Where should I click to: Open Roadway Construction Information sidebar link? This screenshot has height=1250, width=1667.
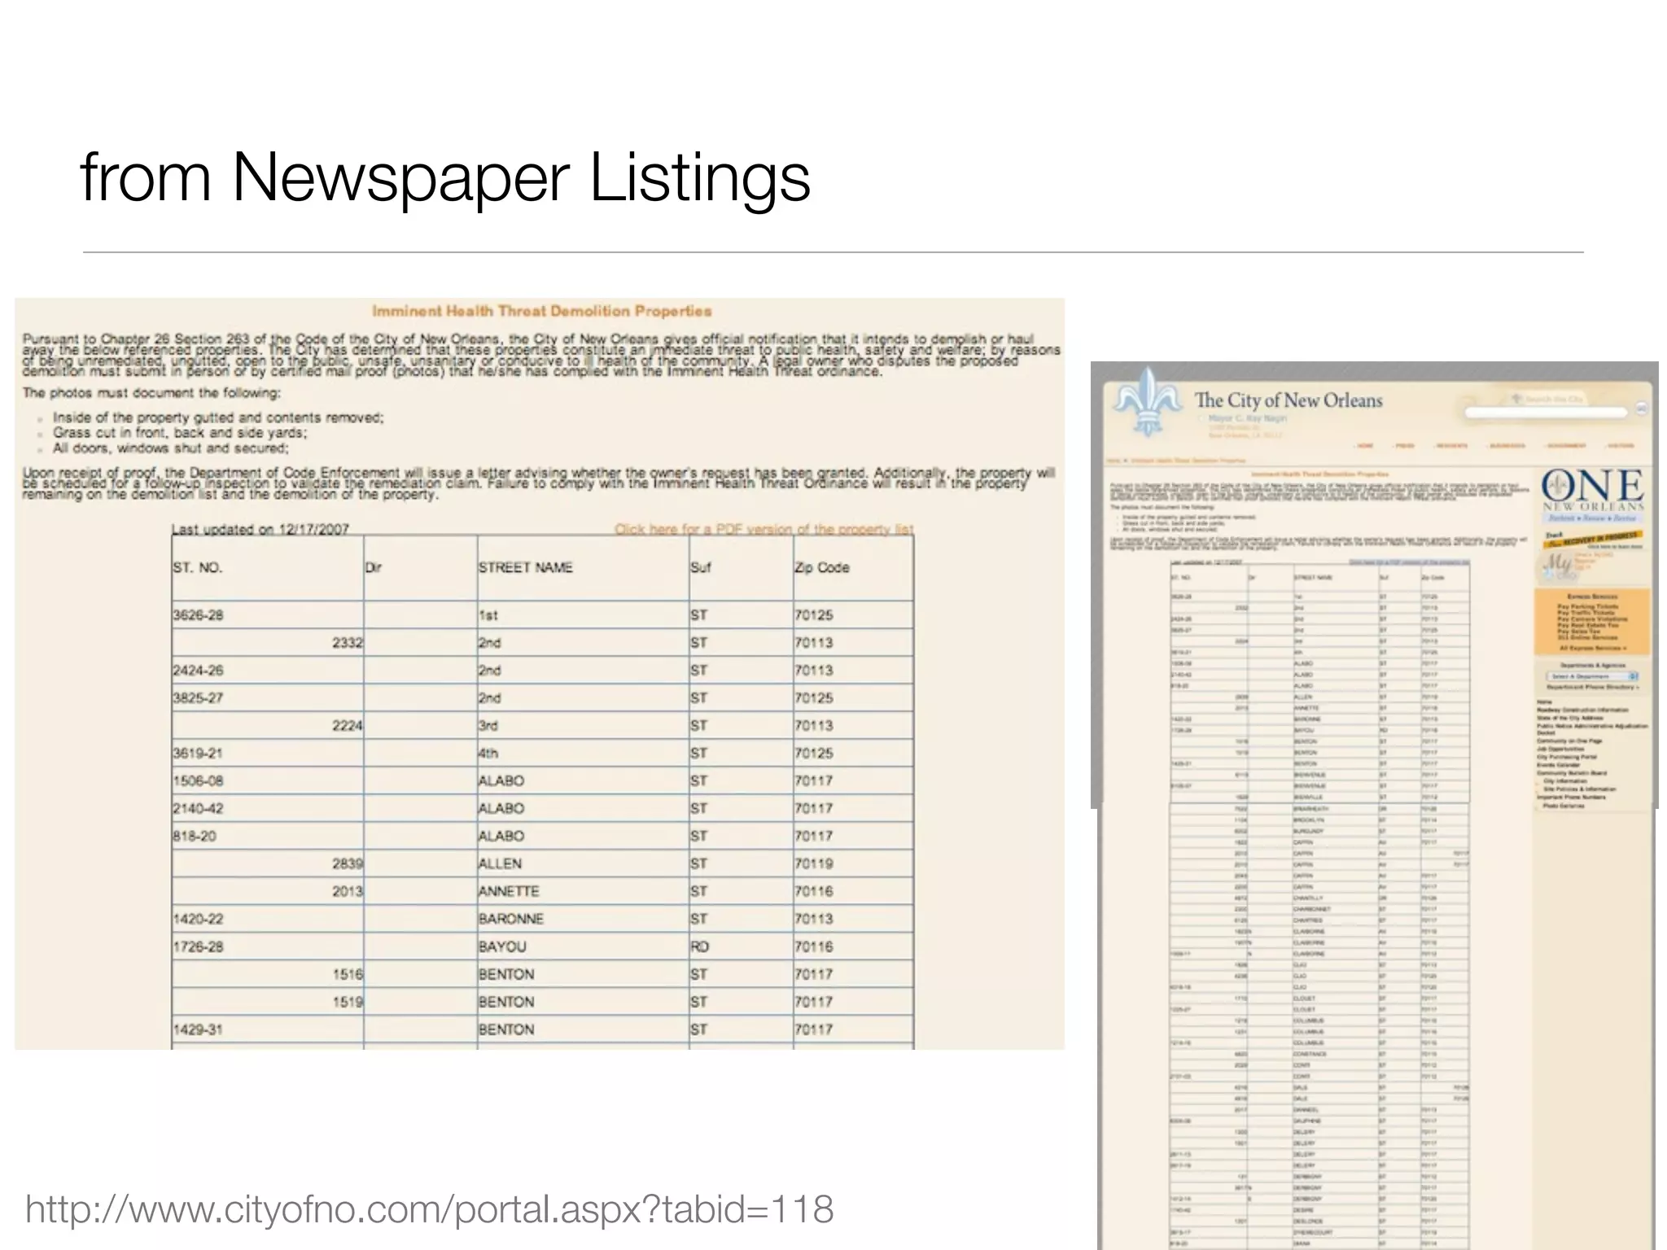pyautogui.click(x=1582, y=710)
